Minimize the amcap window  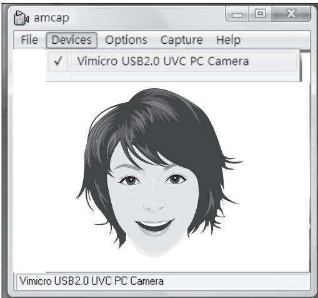point(237,13)
